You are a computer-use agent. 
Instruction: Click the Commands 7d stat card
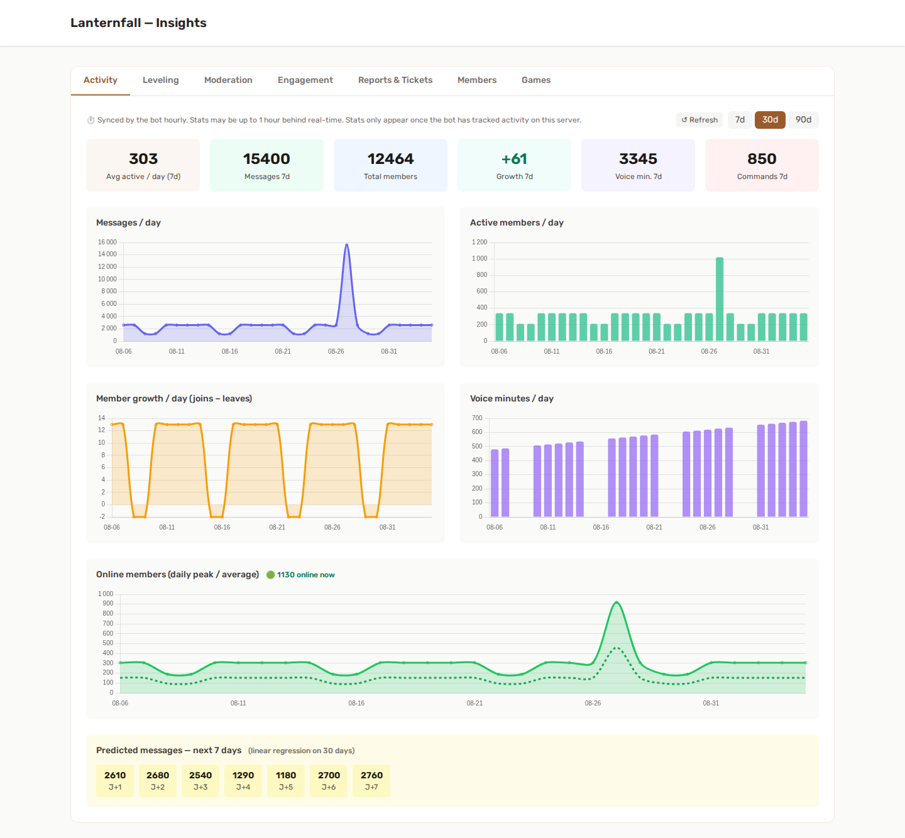762,165
